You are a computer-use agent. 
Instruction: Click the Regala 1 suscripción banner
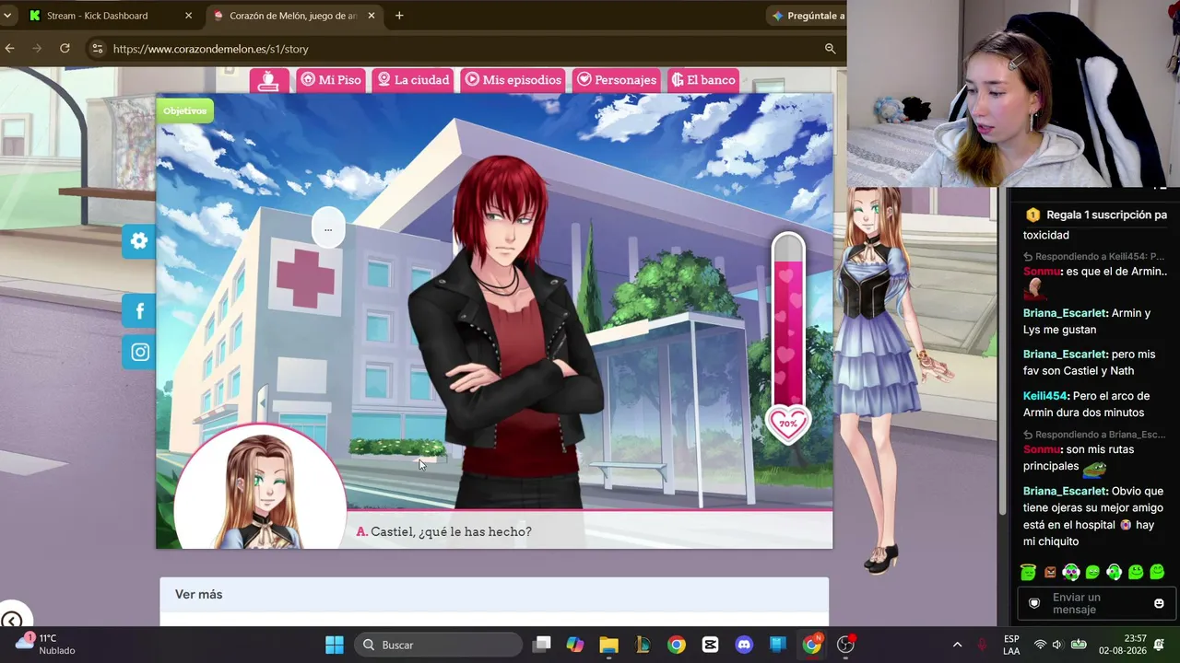click(1097, 215)
